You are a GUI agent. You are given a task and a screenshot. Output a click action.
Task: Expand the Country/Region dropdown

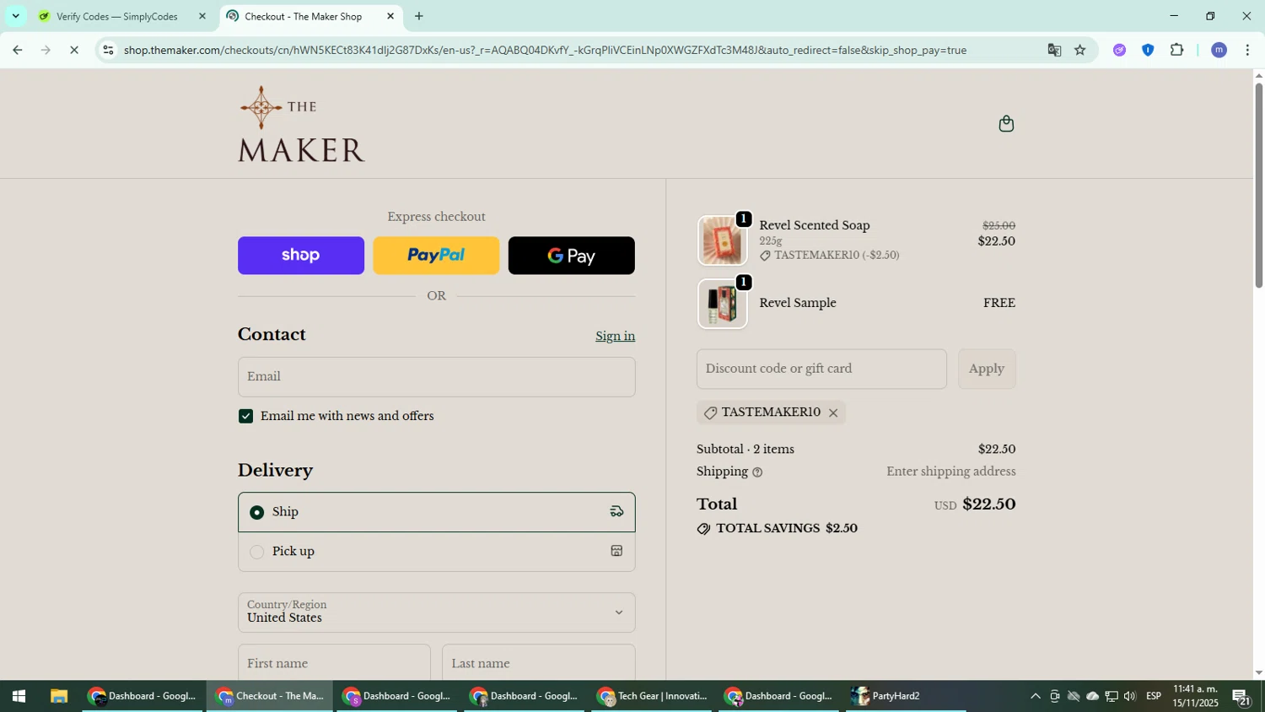pyautogui.click(x=436, y=612)
